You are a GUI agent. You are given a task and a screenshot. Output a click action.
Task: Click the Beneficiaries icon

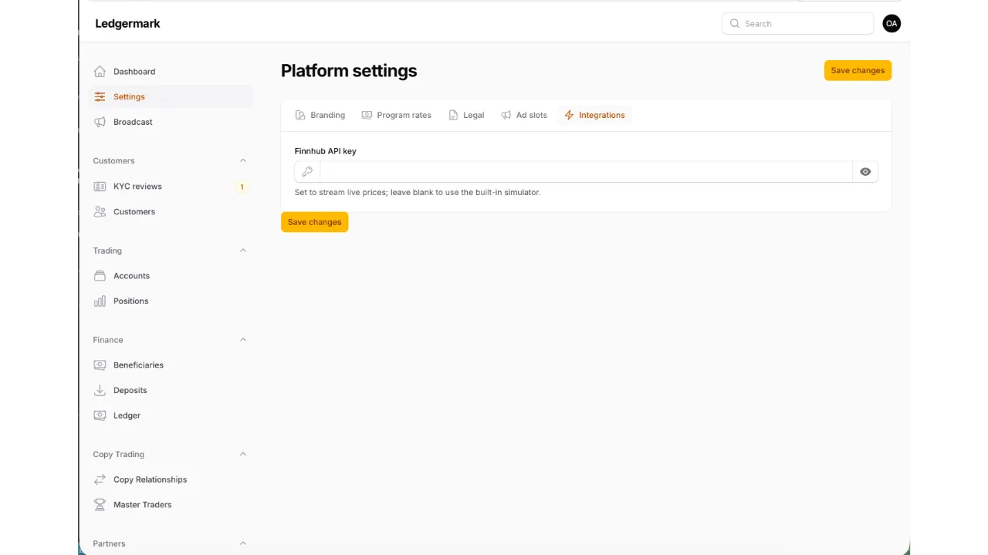(100, 365)
